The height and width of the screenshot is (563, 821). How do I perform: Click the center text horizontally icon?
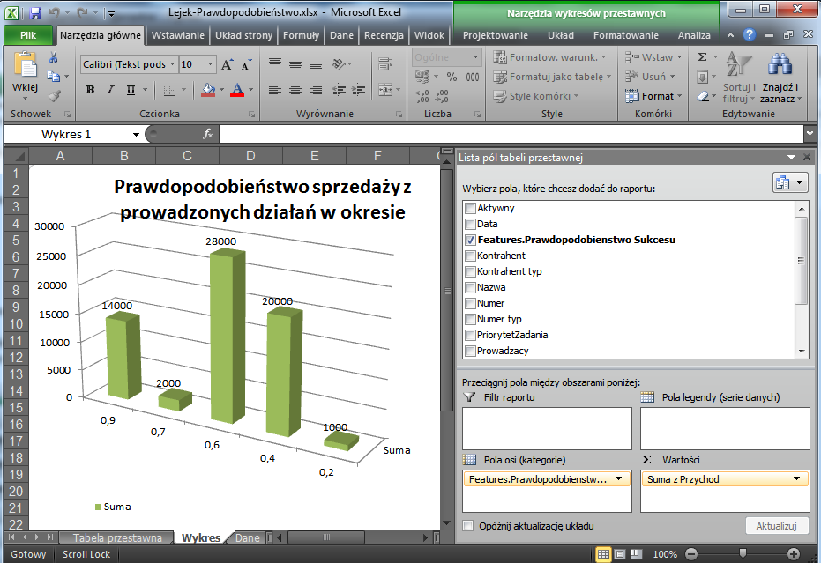(295, 90)
